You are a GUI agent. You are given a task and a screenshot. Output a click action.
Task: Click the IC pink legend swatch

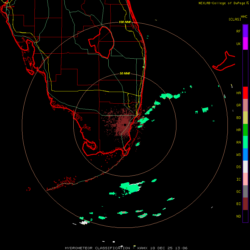coord(245,179)
